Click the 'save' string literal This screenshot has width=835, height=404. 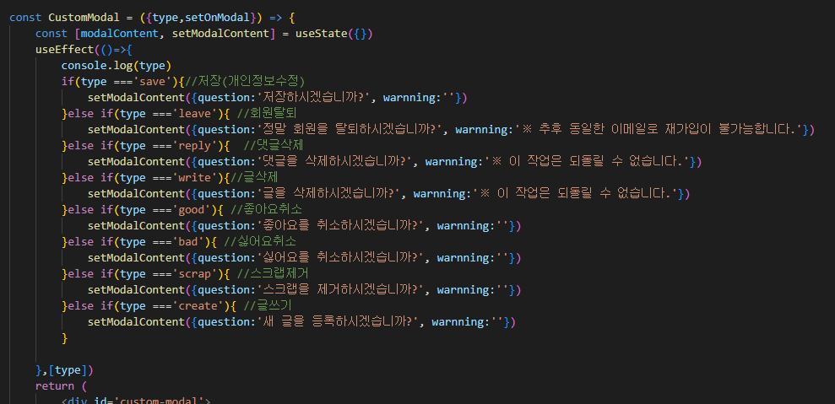(x=154, y=82)
